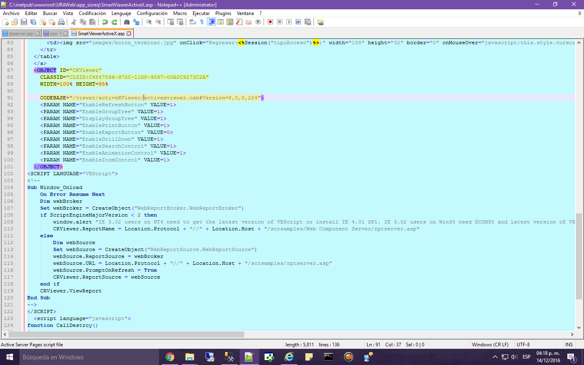Click the Copy toolbar icon
Viewport: 584px width, 365px height.
point(83,22)
